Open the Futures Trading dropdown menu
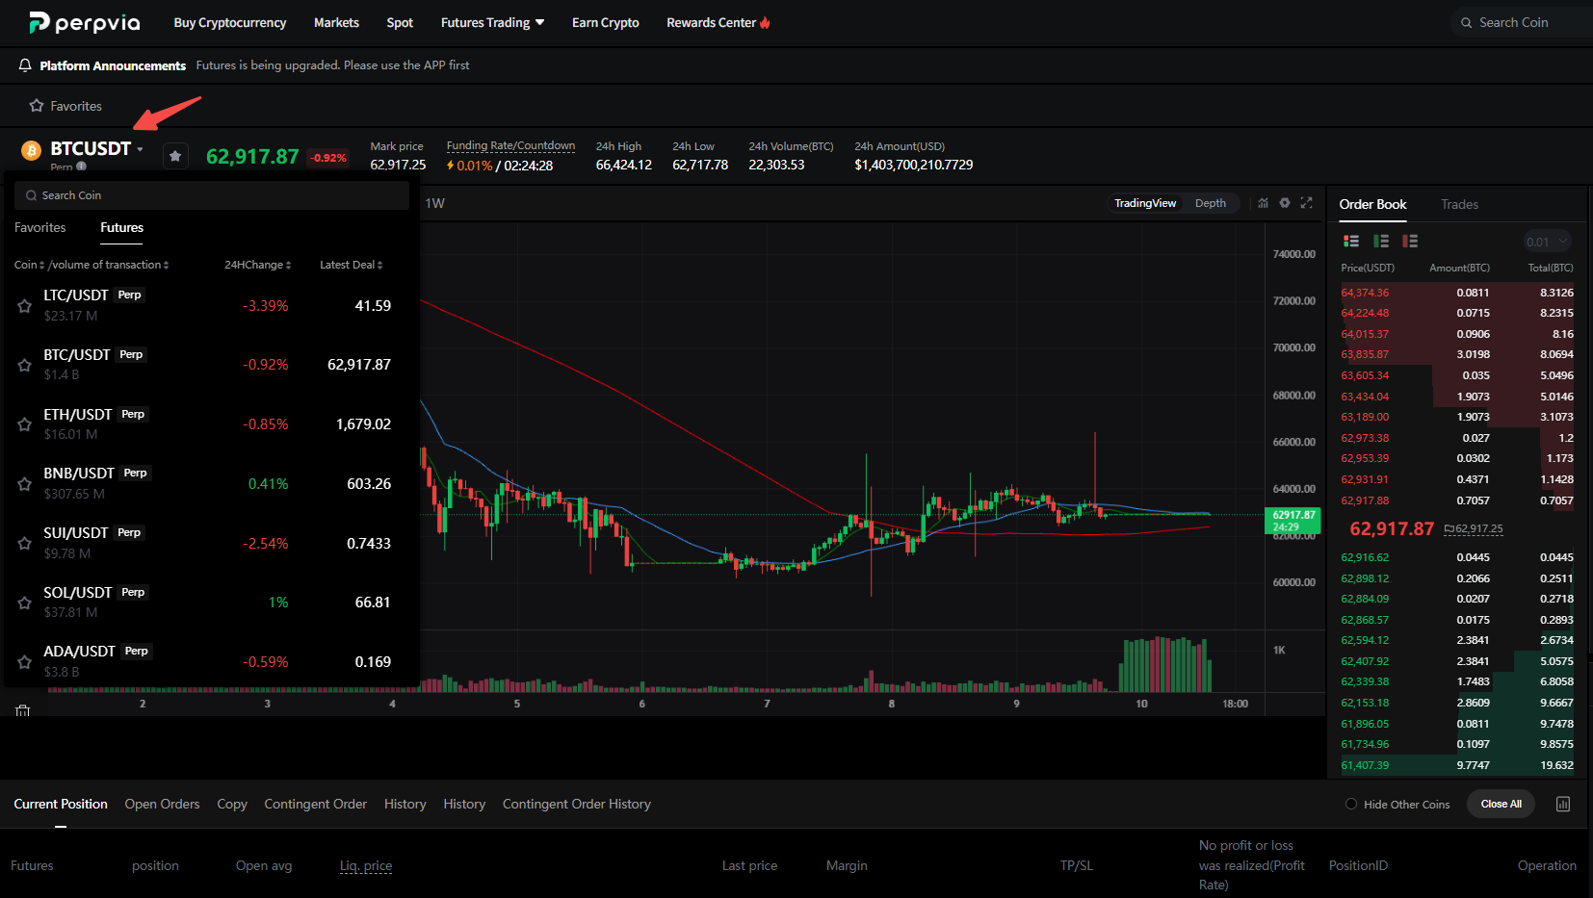Image resolution: width=1593 pixels, height=898 pixels. pyautogui.click(x=492, y=22)
